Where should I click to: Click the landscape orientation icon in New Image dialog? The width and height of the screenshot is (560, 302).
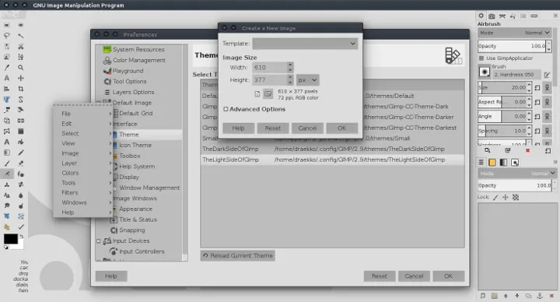268,94
